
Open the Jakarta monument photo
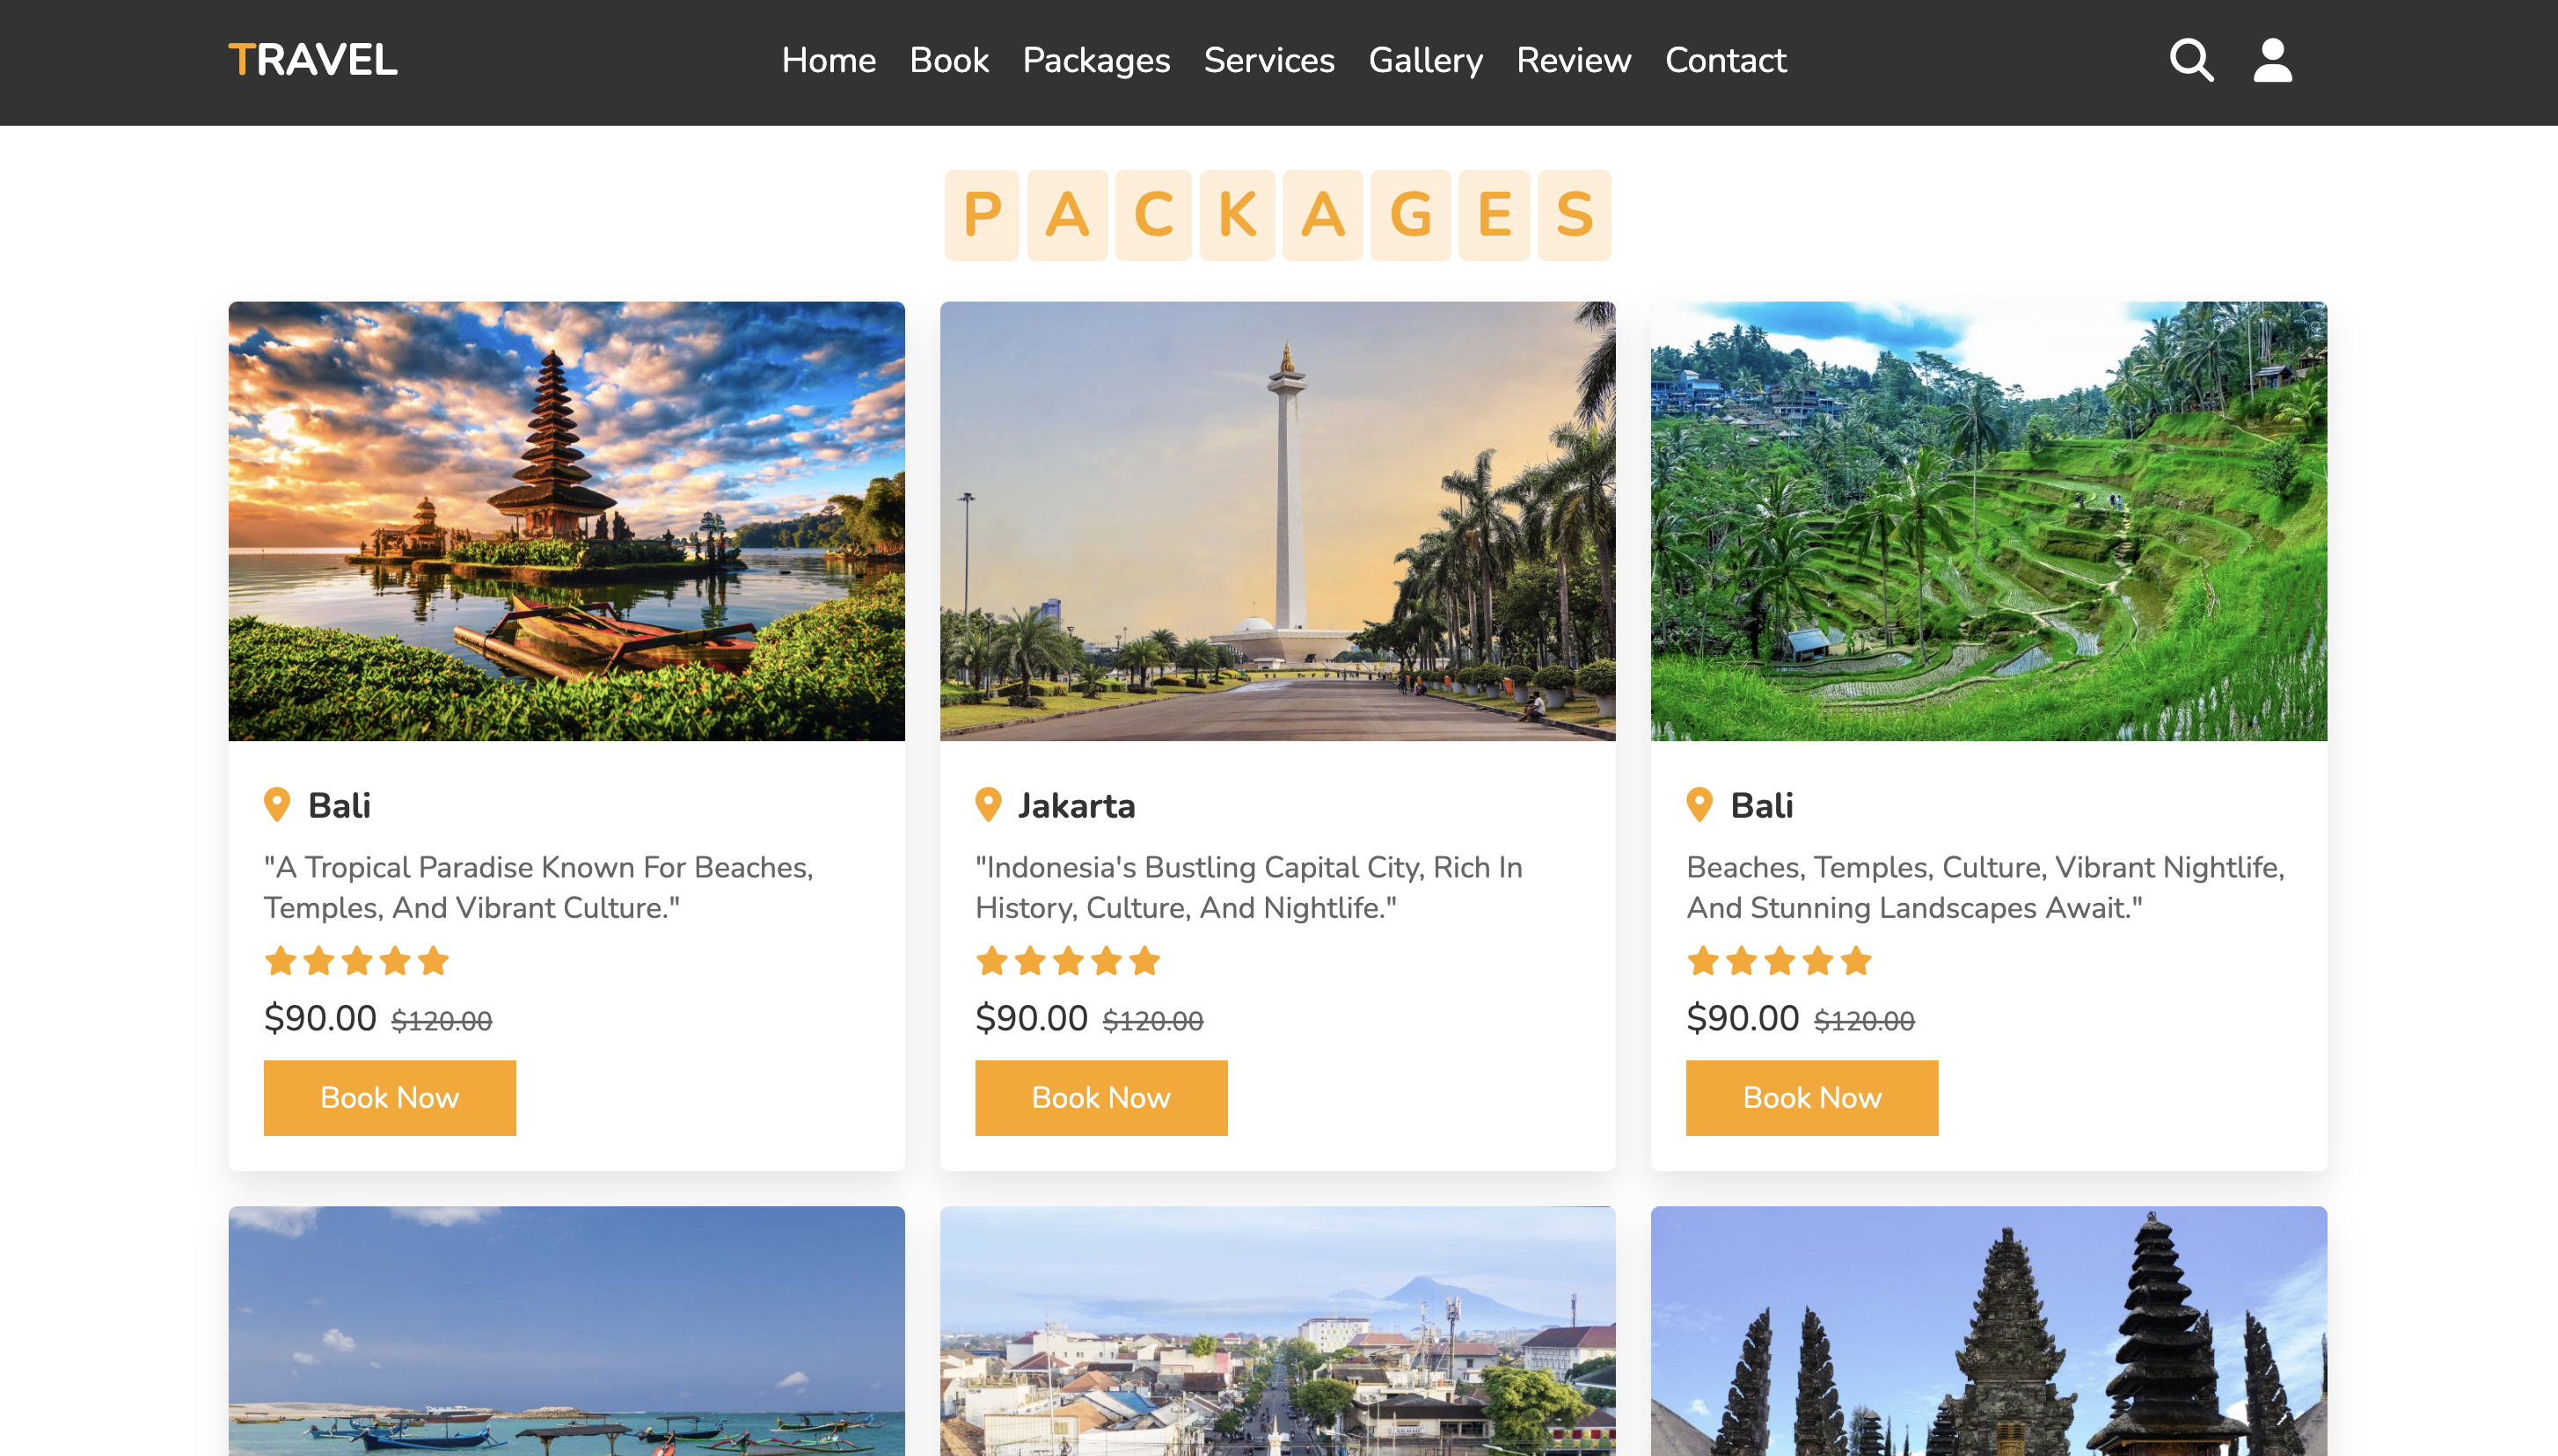(x=1277, y=521)
